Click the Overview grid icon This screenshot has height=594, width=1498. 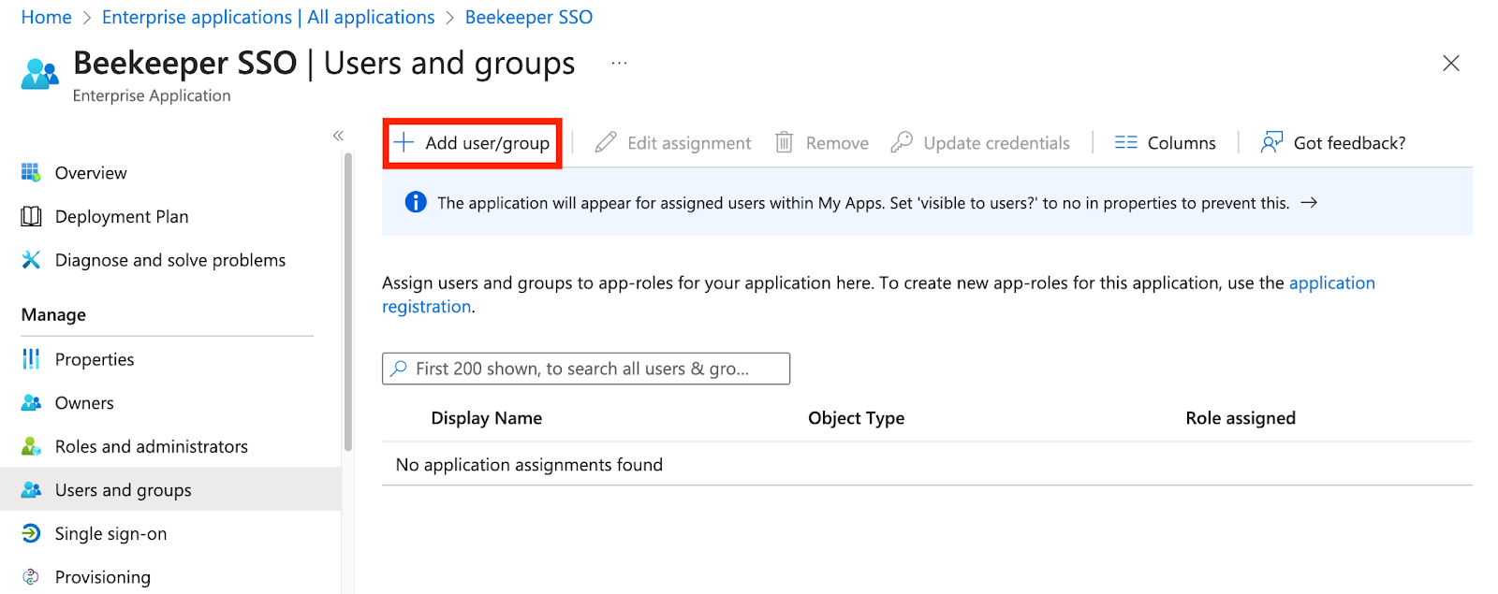click(31, 173)
